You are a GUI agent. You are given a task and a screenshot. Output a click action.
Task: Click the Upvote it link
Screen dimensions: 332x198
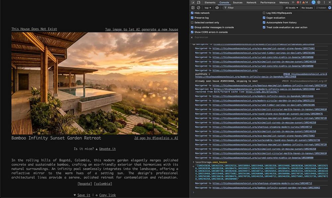click(x=107, y=149)
